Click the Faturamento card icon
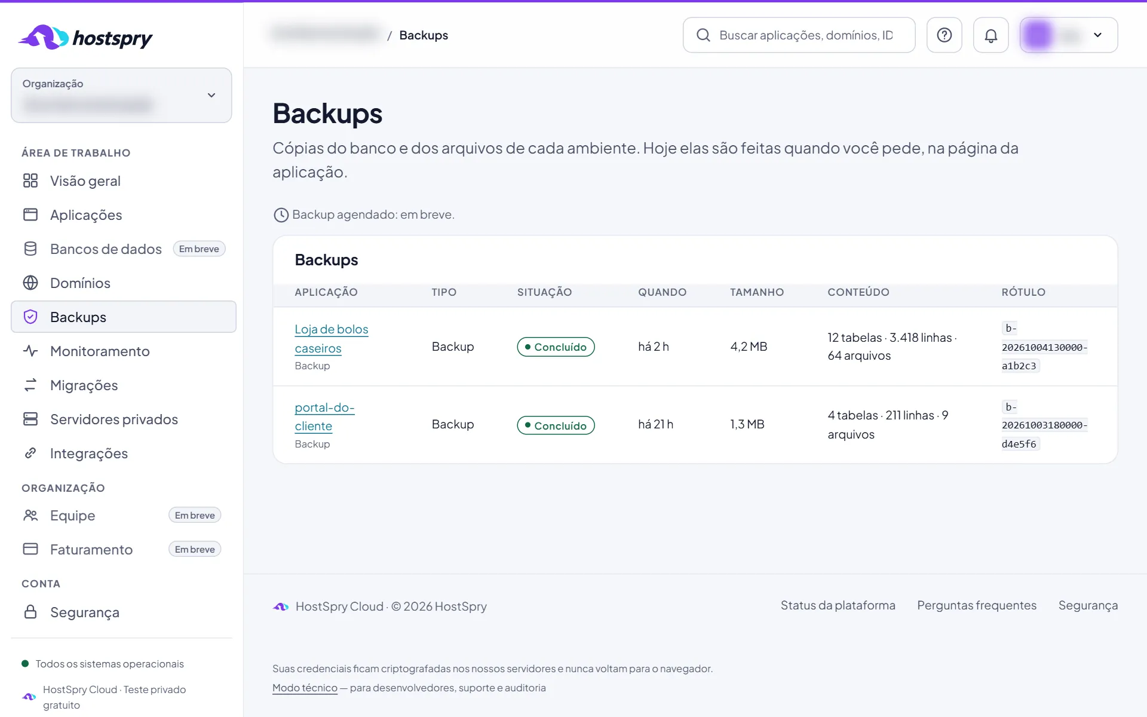The height and width of the screenshot is (717, 1147). click(x=30, y=549)
